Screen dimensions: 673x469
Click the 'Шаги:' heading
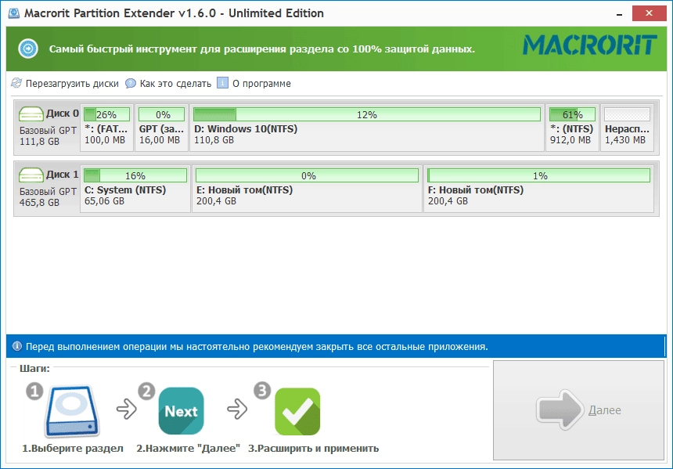click(x=34, y=369)
